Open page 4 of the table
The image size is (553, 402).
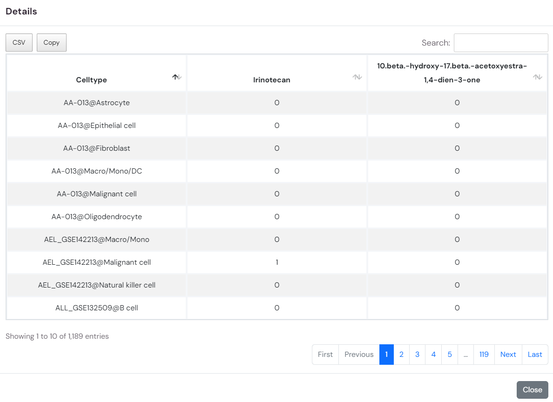(433, 355)
